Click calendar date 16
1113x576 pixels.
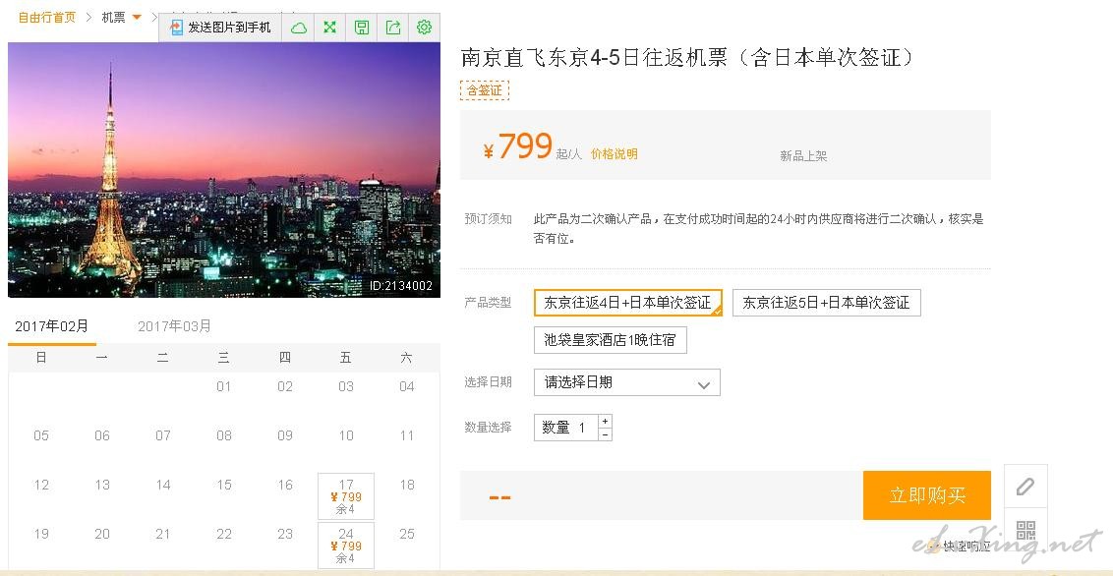[x=285, y=486]
